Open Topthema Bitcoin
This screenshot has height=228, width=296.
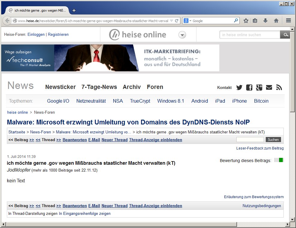click(x=261, y=101)
